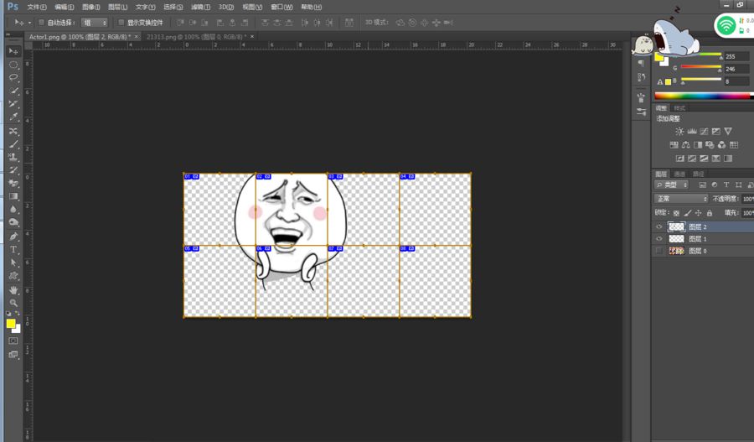754x442 pixels.
Task: Switch to the 路径 panel tab
Action: (698, 174)
